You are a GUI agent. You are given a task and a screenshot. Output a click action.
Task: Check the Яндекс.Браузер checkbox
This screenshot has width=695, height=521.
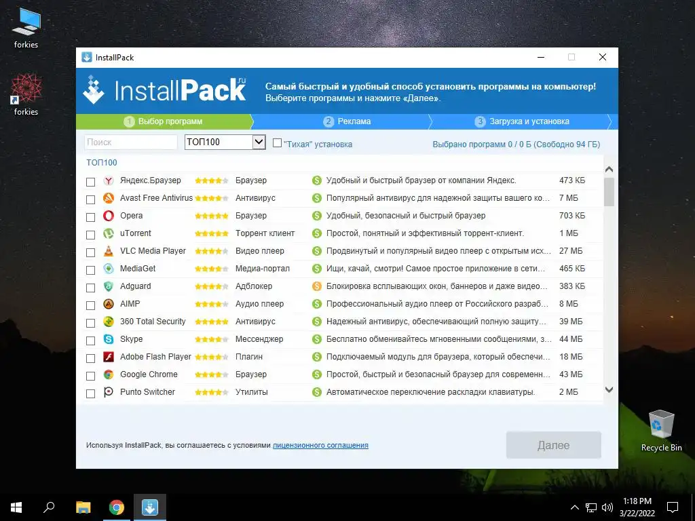(x=90, y=182)
